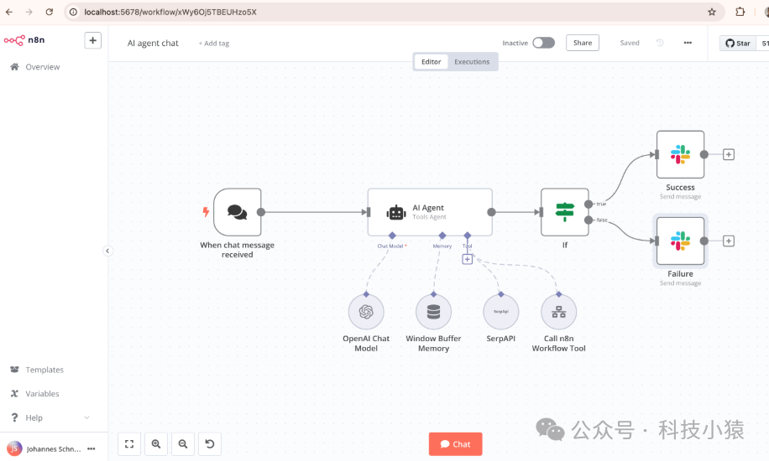Image resolution: width=769 pixels, height=461 pixels.
Task: Click the Share button
Action: [x=583, y=43]
